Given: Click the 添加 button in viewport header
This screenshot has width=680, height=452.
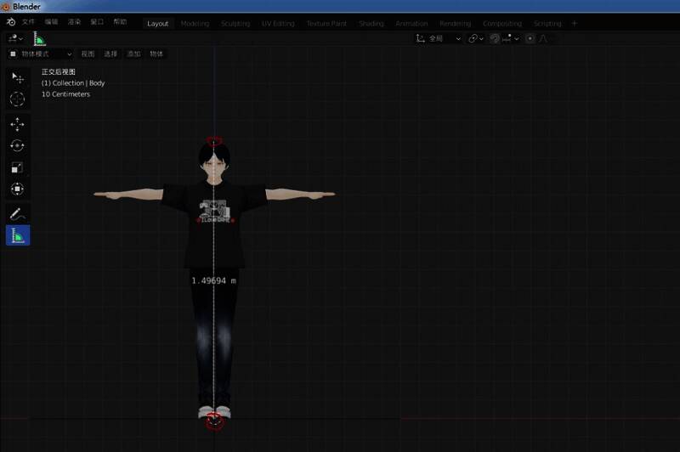Looking at the screenshot, I should click(x=133, y=54).
